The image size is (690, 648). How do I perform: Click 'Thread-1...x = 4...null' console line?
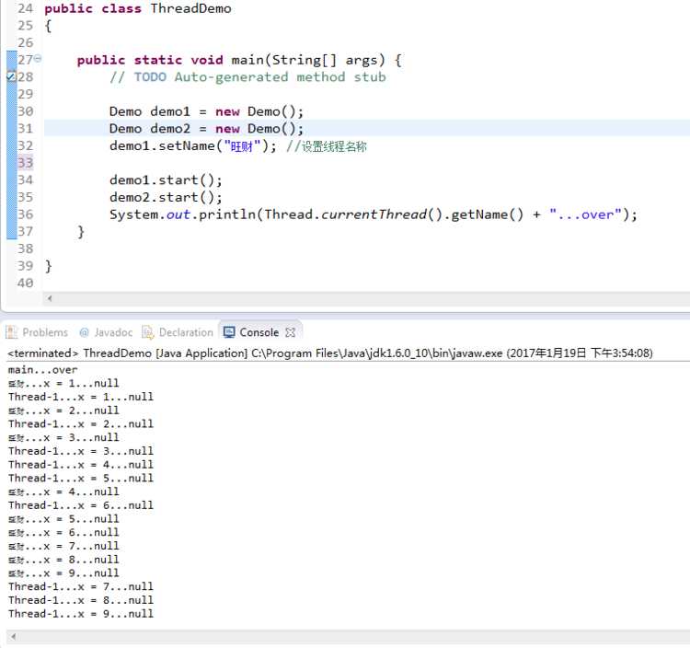point(81,465)
